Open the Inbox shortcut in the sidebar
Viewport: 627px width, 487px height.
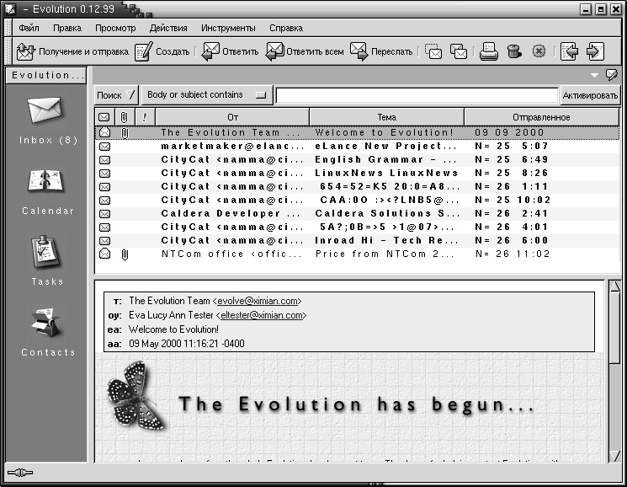tap(48, 117)
